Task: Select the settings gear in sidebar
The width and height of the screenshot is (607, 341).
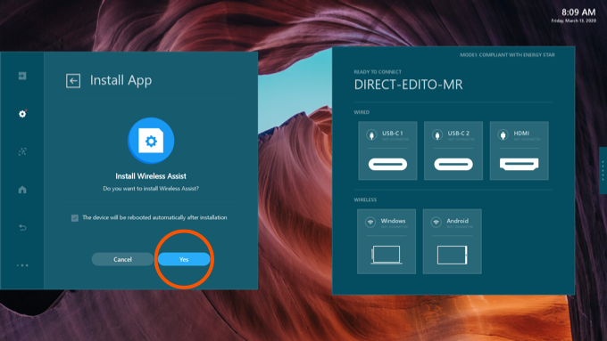Action: pos(22,114)
